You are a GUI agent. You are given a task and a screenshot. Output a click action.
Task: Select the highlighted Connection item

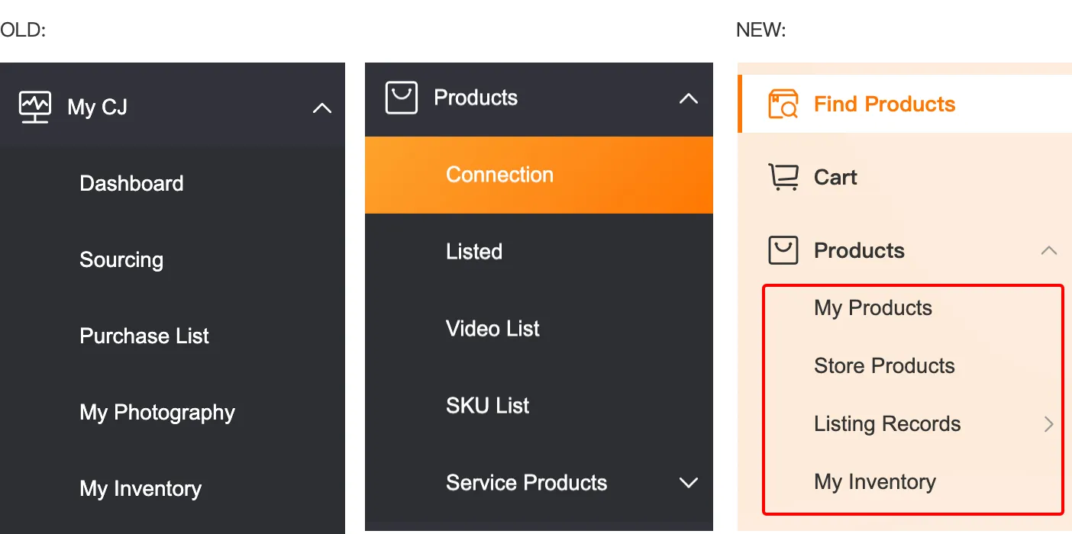click(x=499, y=175)
